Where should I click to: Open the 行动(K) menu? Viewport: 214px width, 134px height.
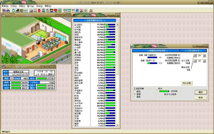[x=14, y=6]
